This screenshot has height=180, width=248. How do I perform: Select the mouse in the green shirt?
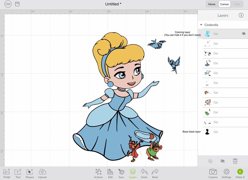[x=154, y=150]
